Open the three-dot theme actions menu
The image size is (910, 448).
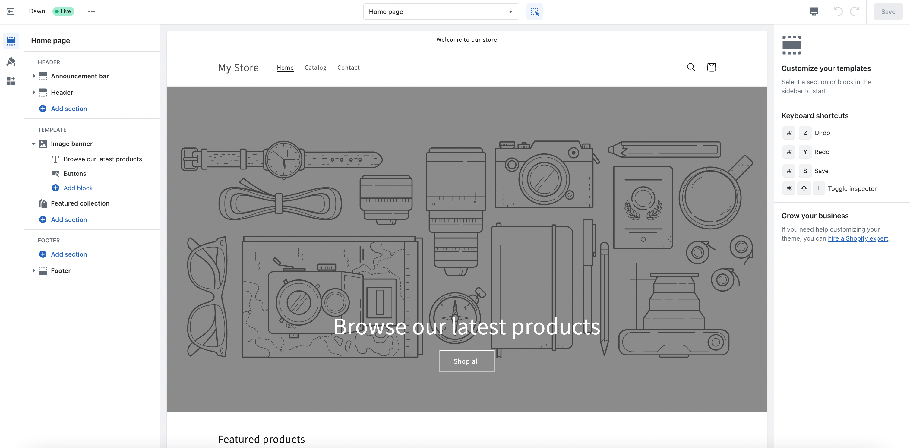(91, 12)
